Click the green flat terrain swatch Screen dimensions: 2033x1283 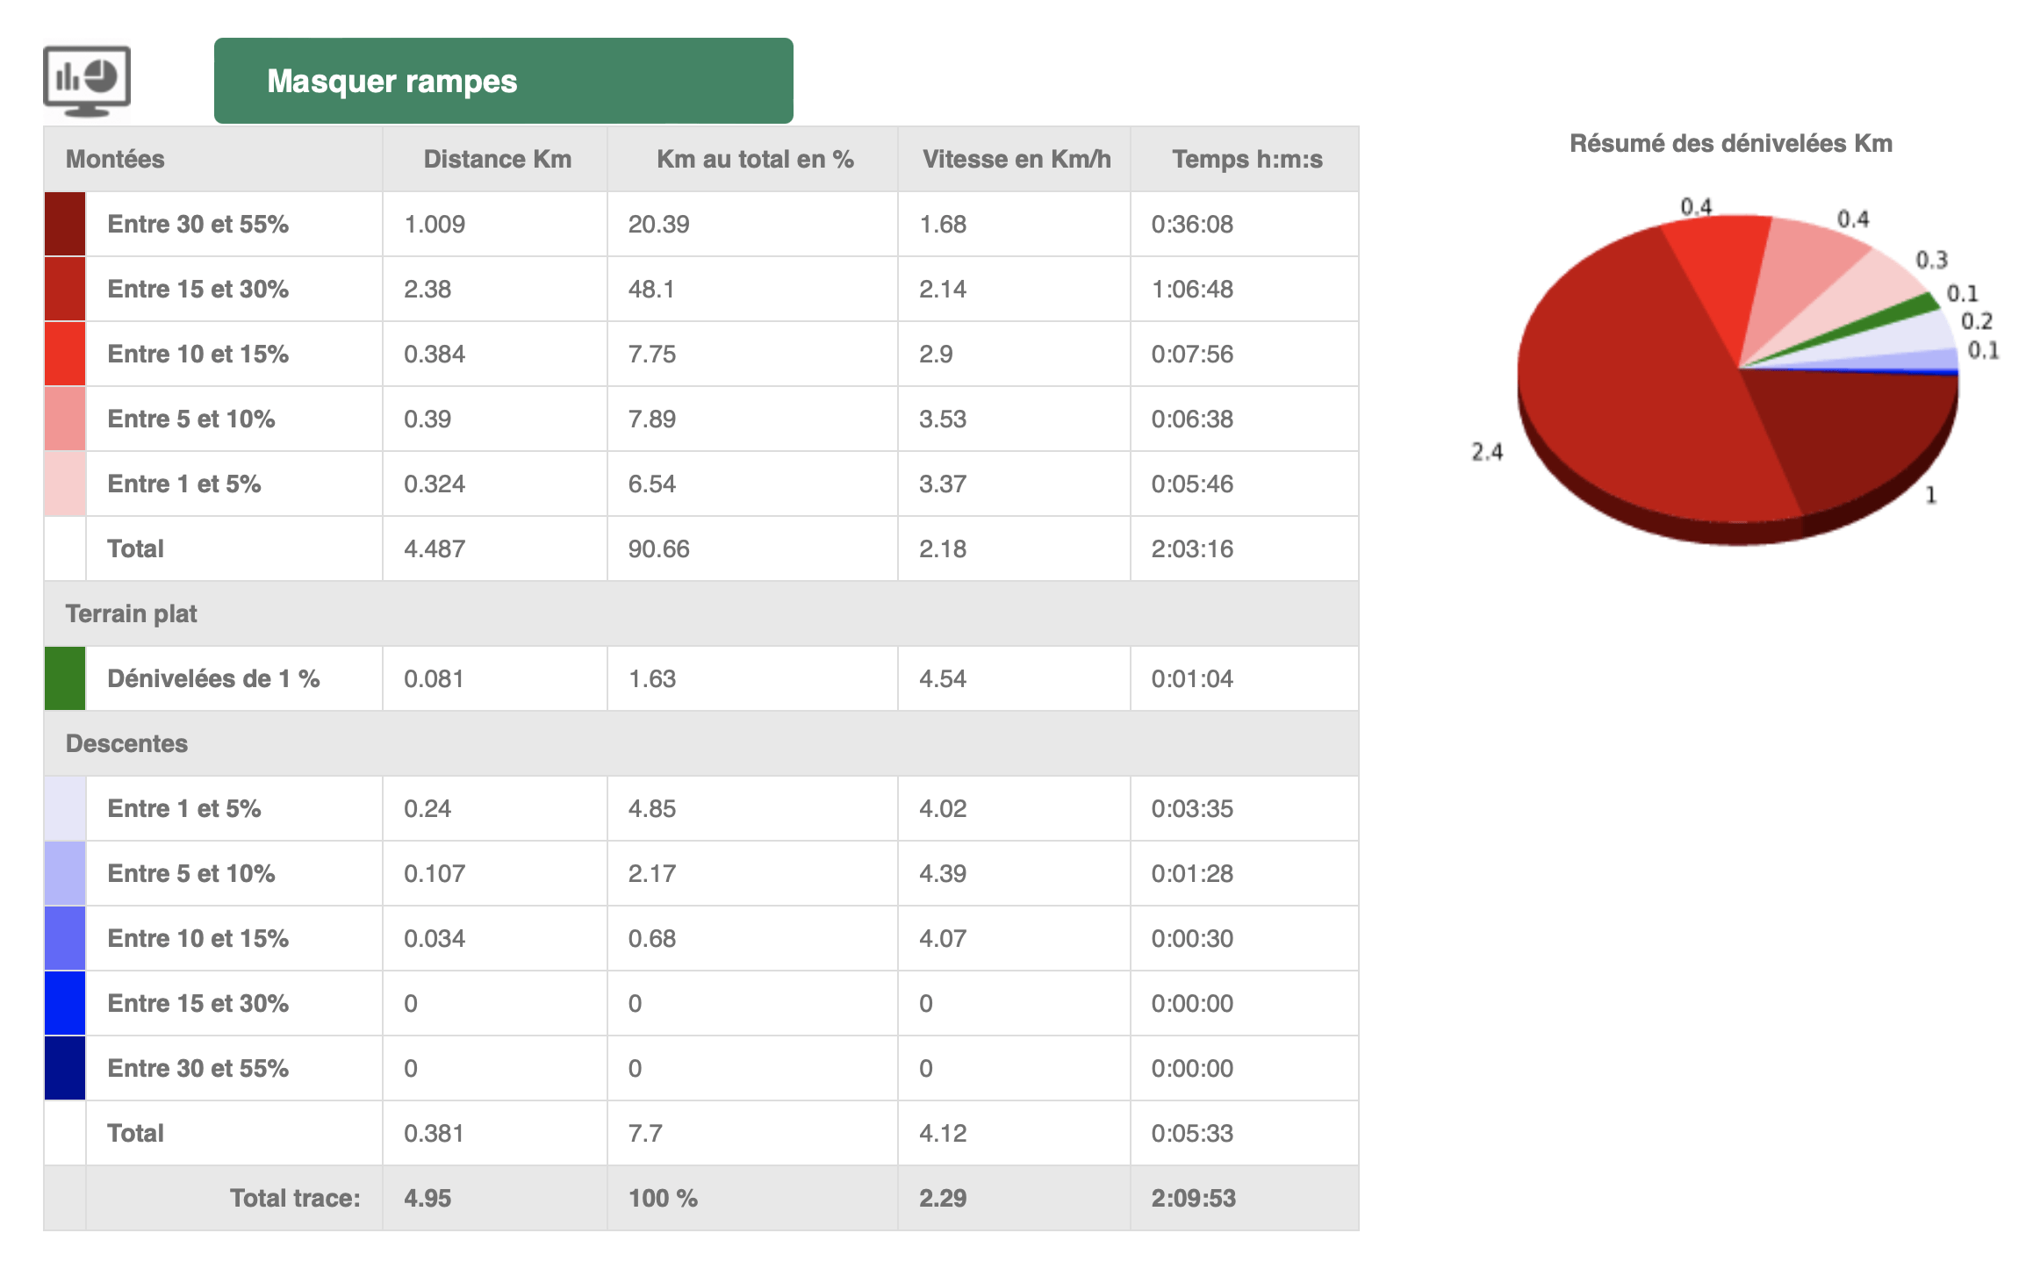pyautogui.click(x=65, y=678)
